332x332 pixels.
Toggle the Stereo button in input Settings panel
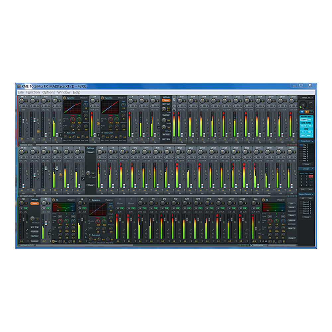(166, 100)
